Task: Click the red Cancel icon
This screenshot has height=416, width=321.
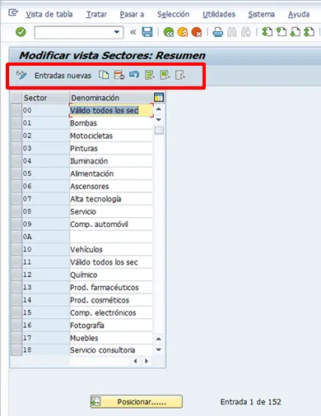Action: pyautogui.click(x=197, y=32)
